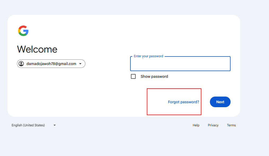
Task: Open the Help footer link
Action: (196, 125)
